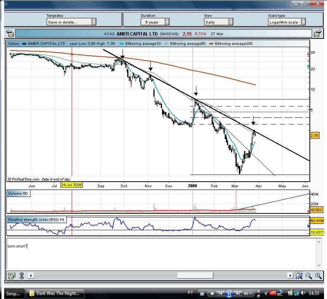Click the blue RSI marker arrow on right axis
The image size is (327, 299).
pos(309,226)
